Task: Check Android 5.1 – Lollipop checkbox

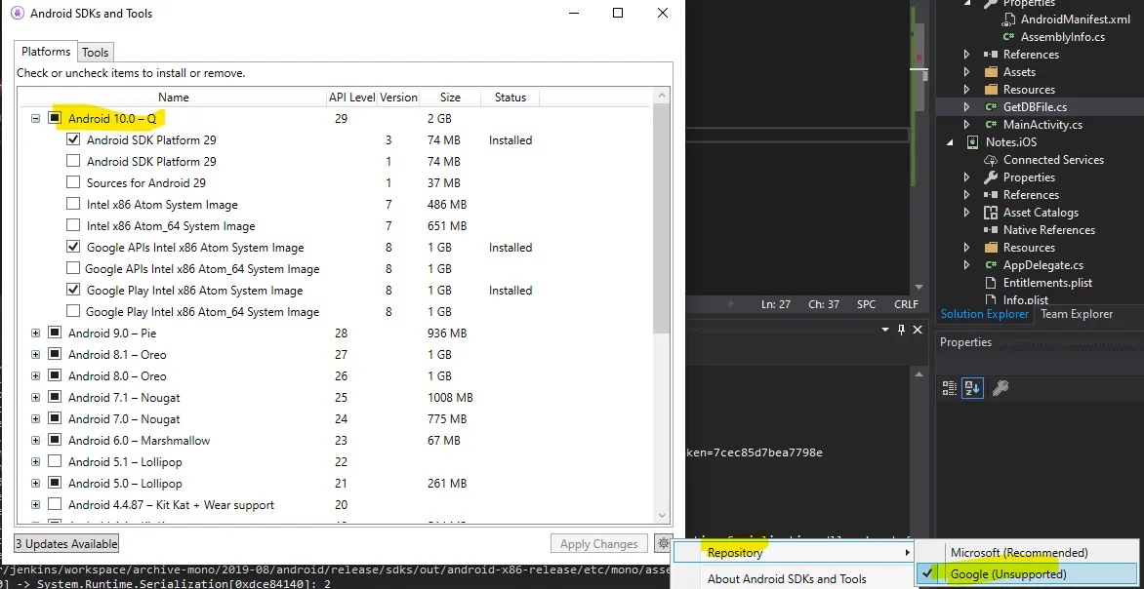Action: tap(55, 461)
